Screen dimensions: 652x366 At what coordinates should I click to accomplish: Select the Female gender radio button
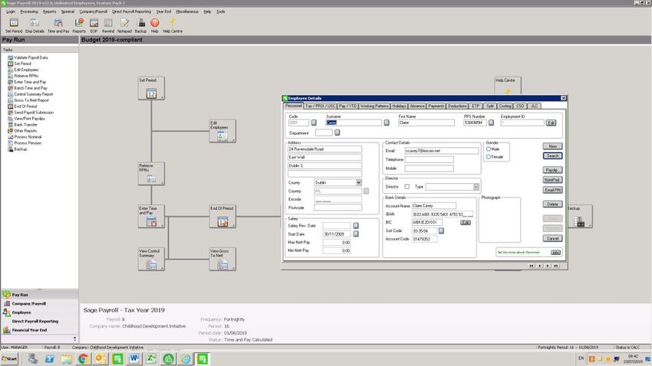489,157
